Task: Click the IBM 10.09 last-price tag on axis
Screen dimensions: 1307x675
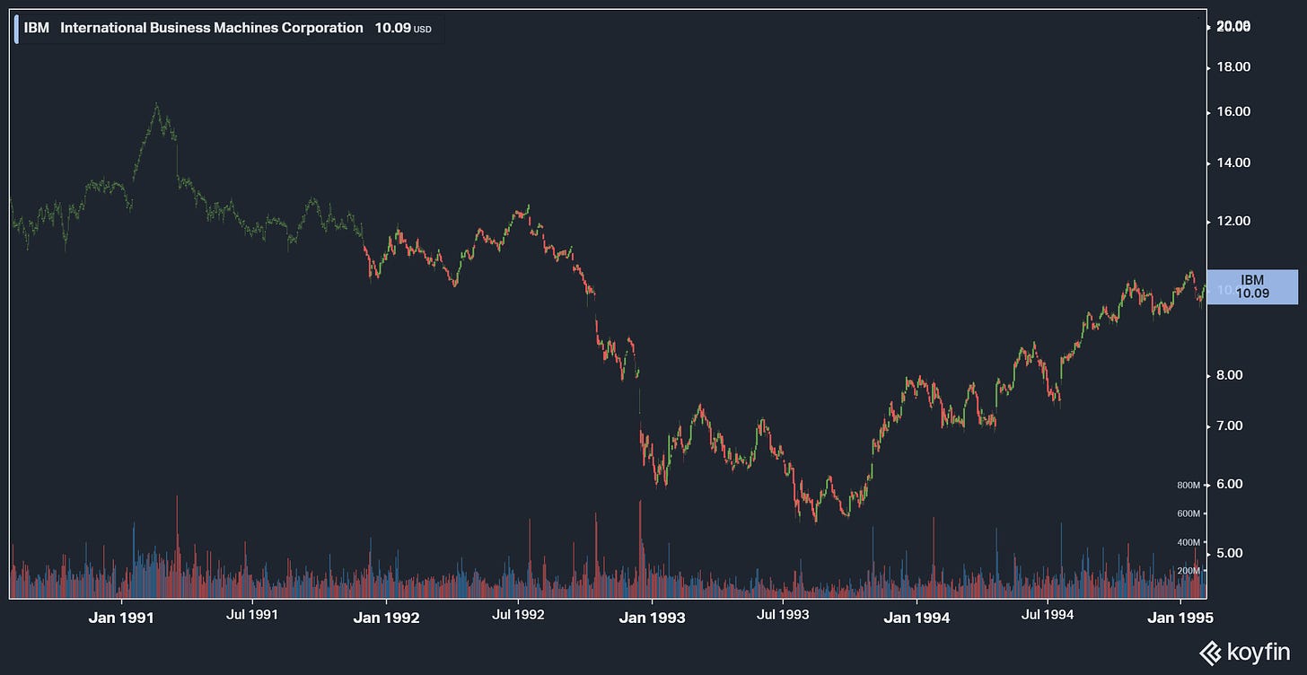Action: point(1252,287)
